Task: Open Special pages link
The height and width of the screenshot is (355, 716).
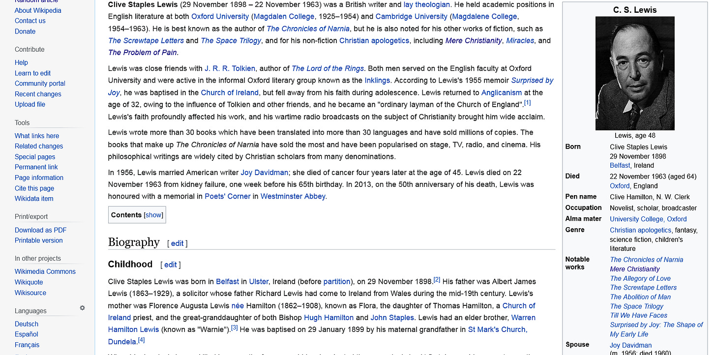Action: point(35,157)
